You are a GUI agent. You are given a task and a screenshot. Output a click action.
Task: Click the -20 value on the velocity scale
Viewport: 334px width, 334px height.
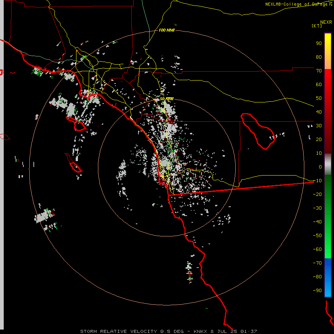(x=317, y=194)
